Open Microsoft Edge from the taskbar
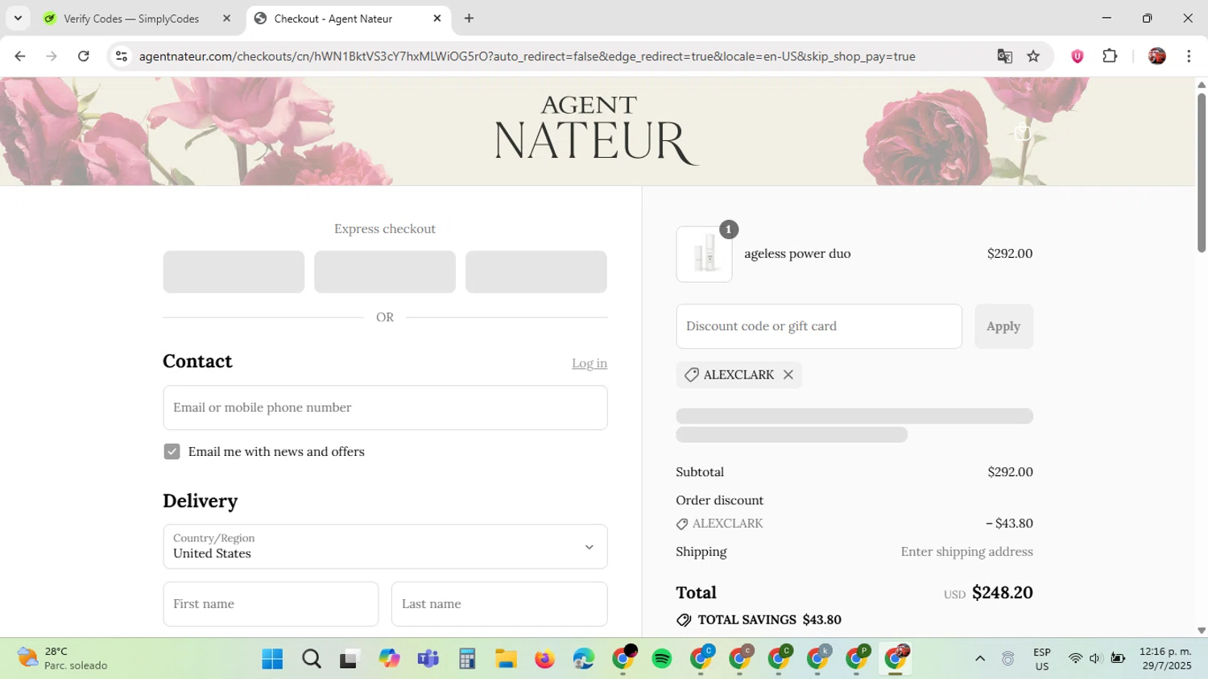Viewport: 1208px width, 679px height. point(584,659)
